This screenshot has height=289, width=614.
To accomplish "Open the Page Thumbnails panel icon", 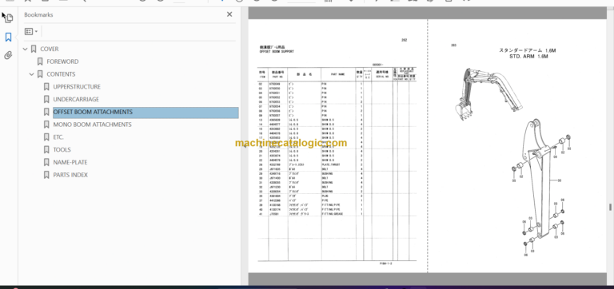I will tap(8, 18).
